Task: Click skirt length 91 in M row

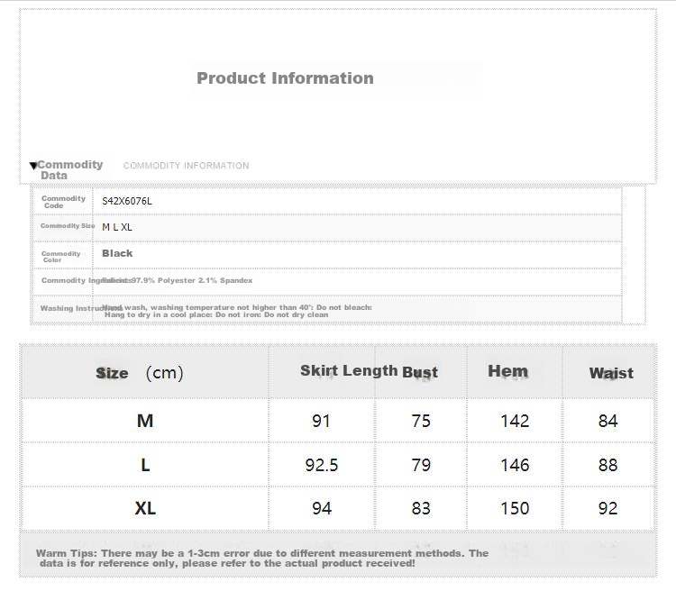Action: click(x=321, y=421)
